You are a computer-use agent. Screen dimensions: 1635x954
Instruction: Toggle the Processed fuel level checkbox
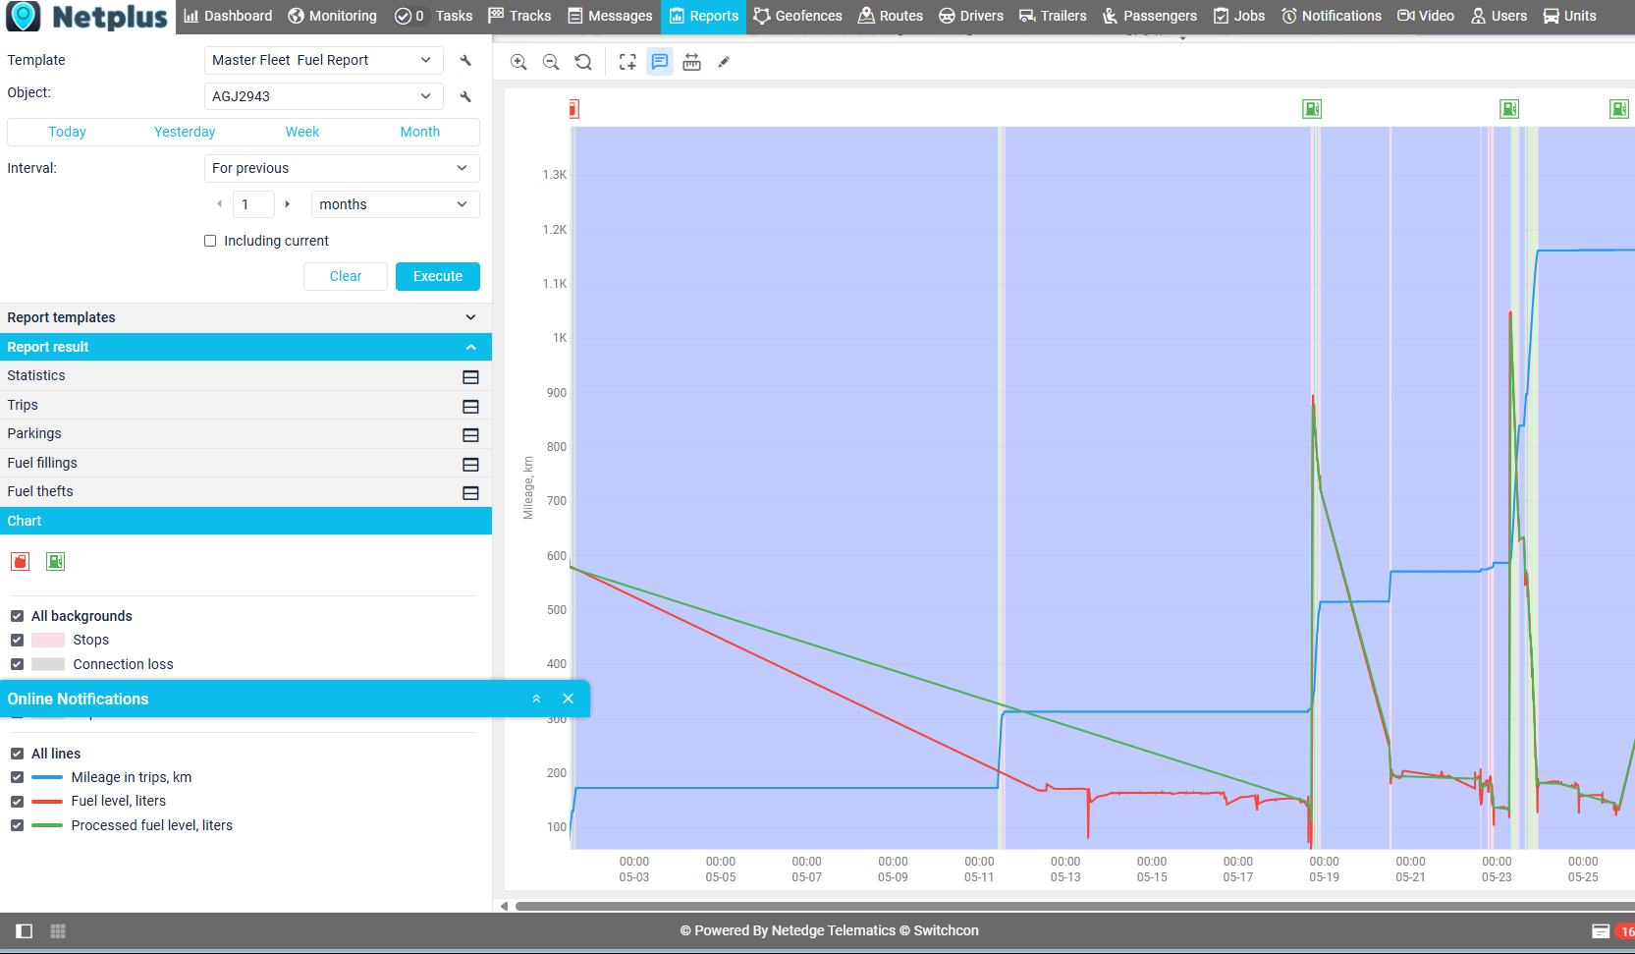[17, 825]
